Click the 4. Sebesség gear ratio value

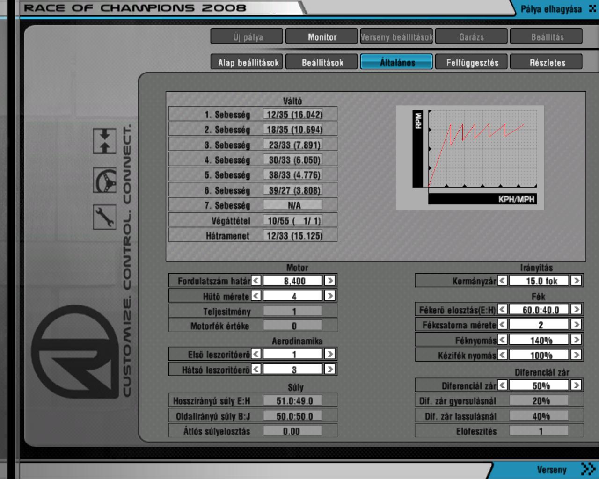point(293,160)
